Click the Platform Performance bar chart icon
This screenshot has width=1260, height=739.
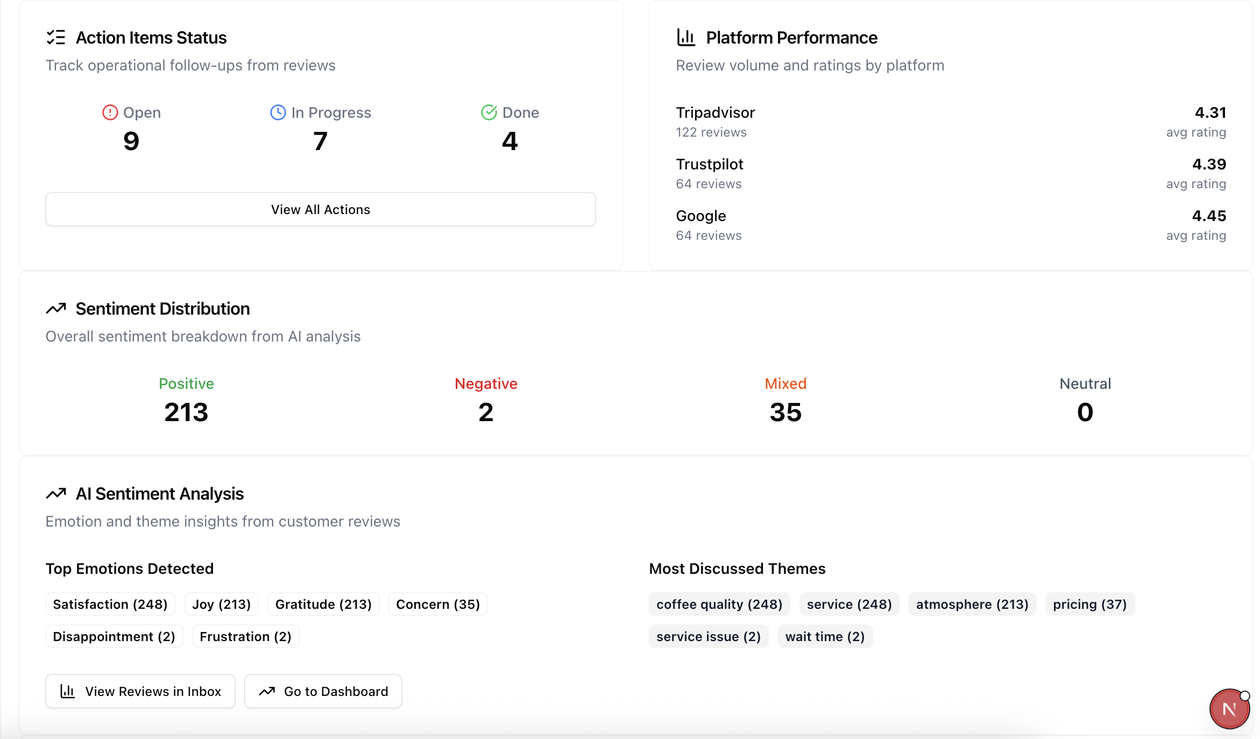(x=686, y=38)
